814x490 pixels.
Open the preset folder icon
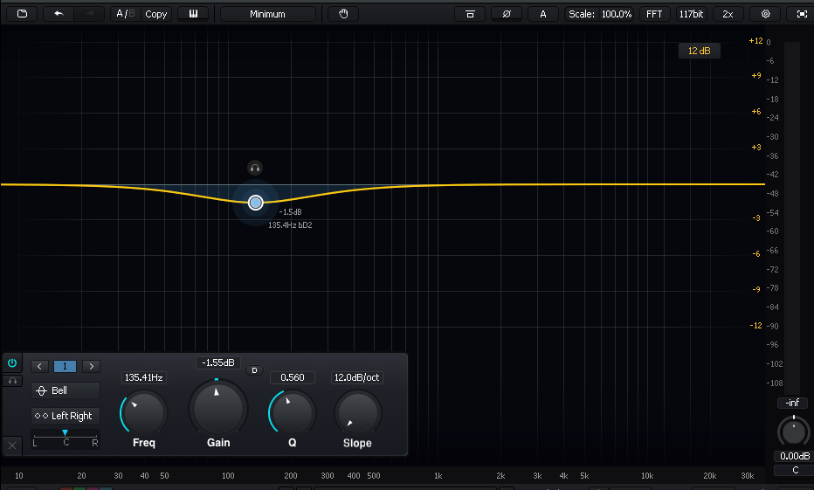(22, 14)
